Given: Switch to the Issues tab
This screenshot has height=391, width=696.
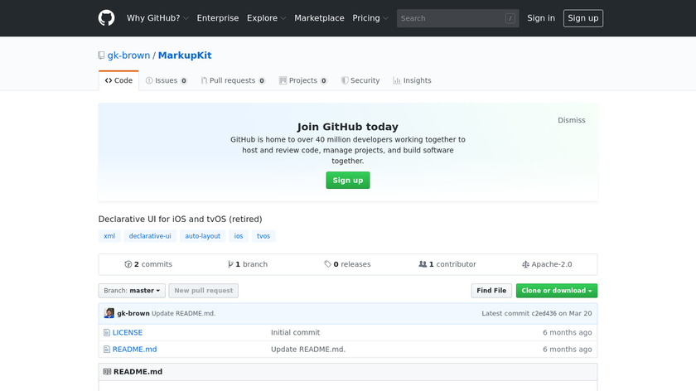Looking at the screenshot, I should tap(166, 80).
